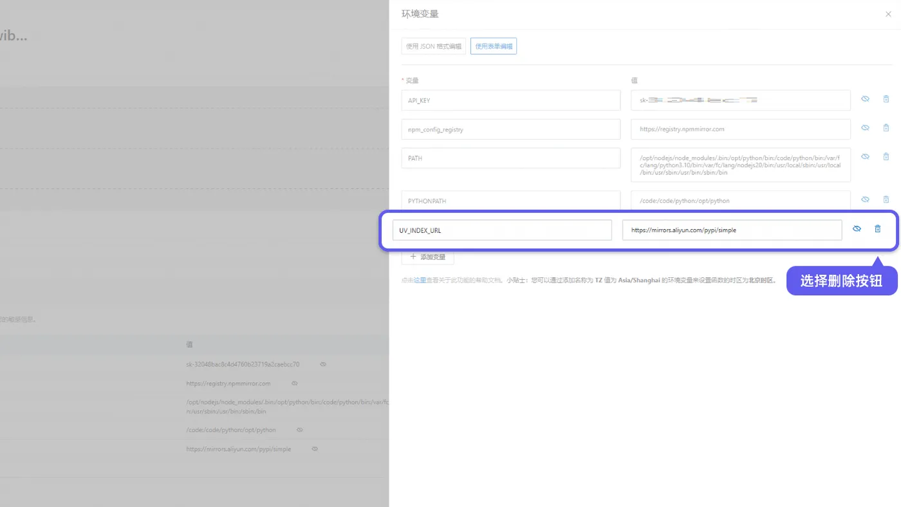Toggle visibility of UV_INDEX_URL value

click(857, 229)
